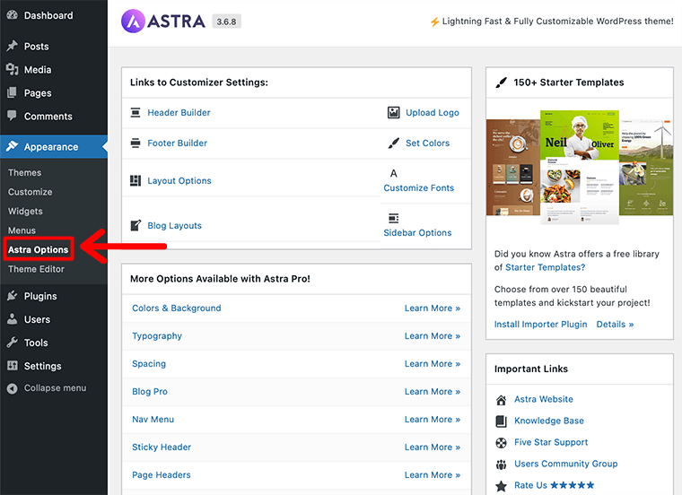Image resolution: width=682 pixels, height=495 pixels.
Task: Click the Set Colors brush icon
Action: point(393,143)
